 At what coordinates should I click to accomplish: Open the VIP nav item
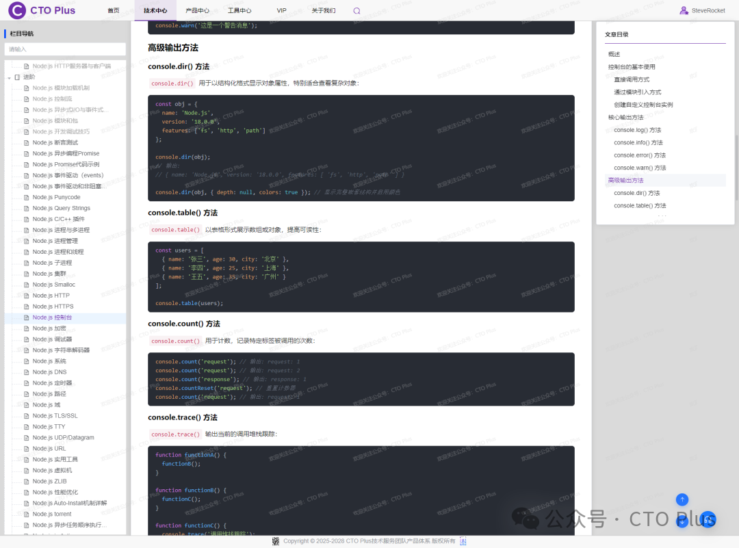281,10
